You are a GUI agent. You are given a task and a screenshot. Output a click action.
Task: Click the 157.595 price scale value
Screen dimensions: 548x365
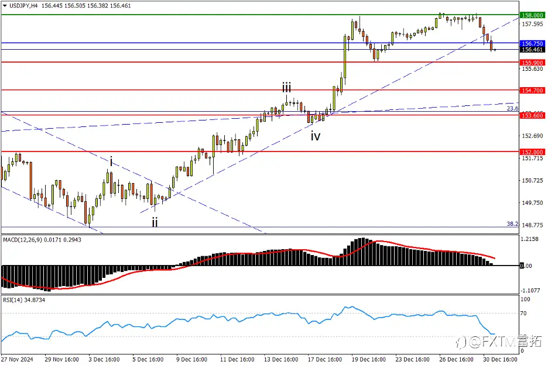pos(532,24)
